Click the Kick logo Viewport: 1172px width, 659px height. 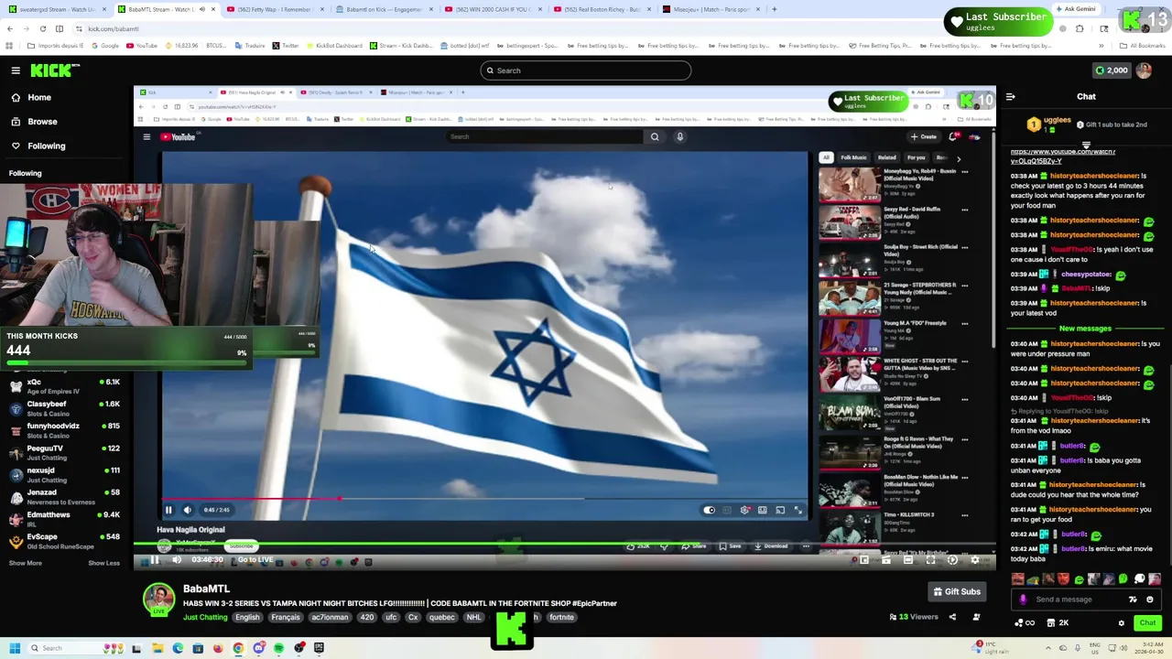click(55, 70)
